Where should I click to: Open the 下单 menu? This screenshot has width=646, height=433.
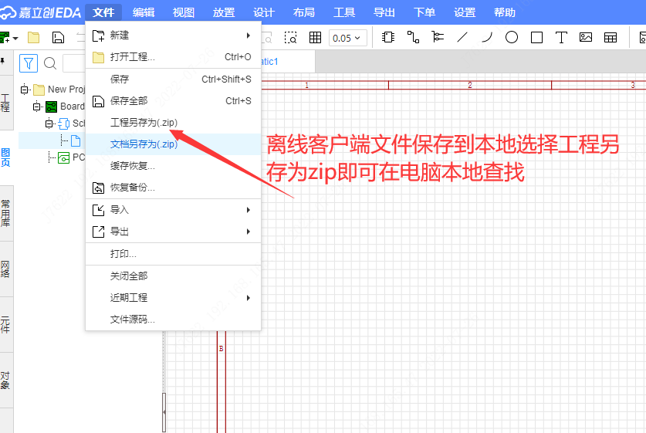(x=424, y=12)
